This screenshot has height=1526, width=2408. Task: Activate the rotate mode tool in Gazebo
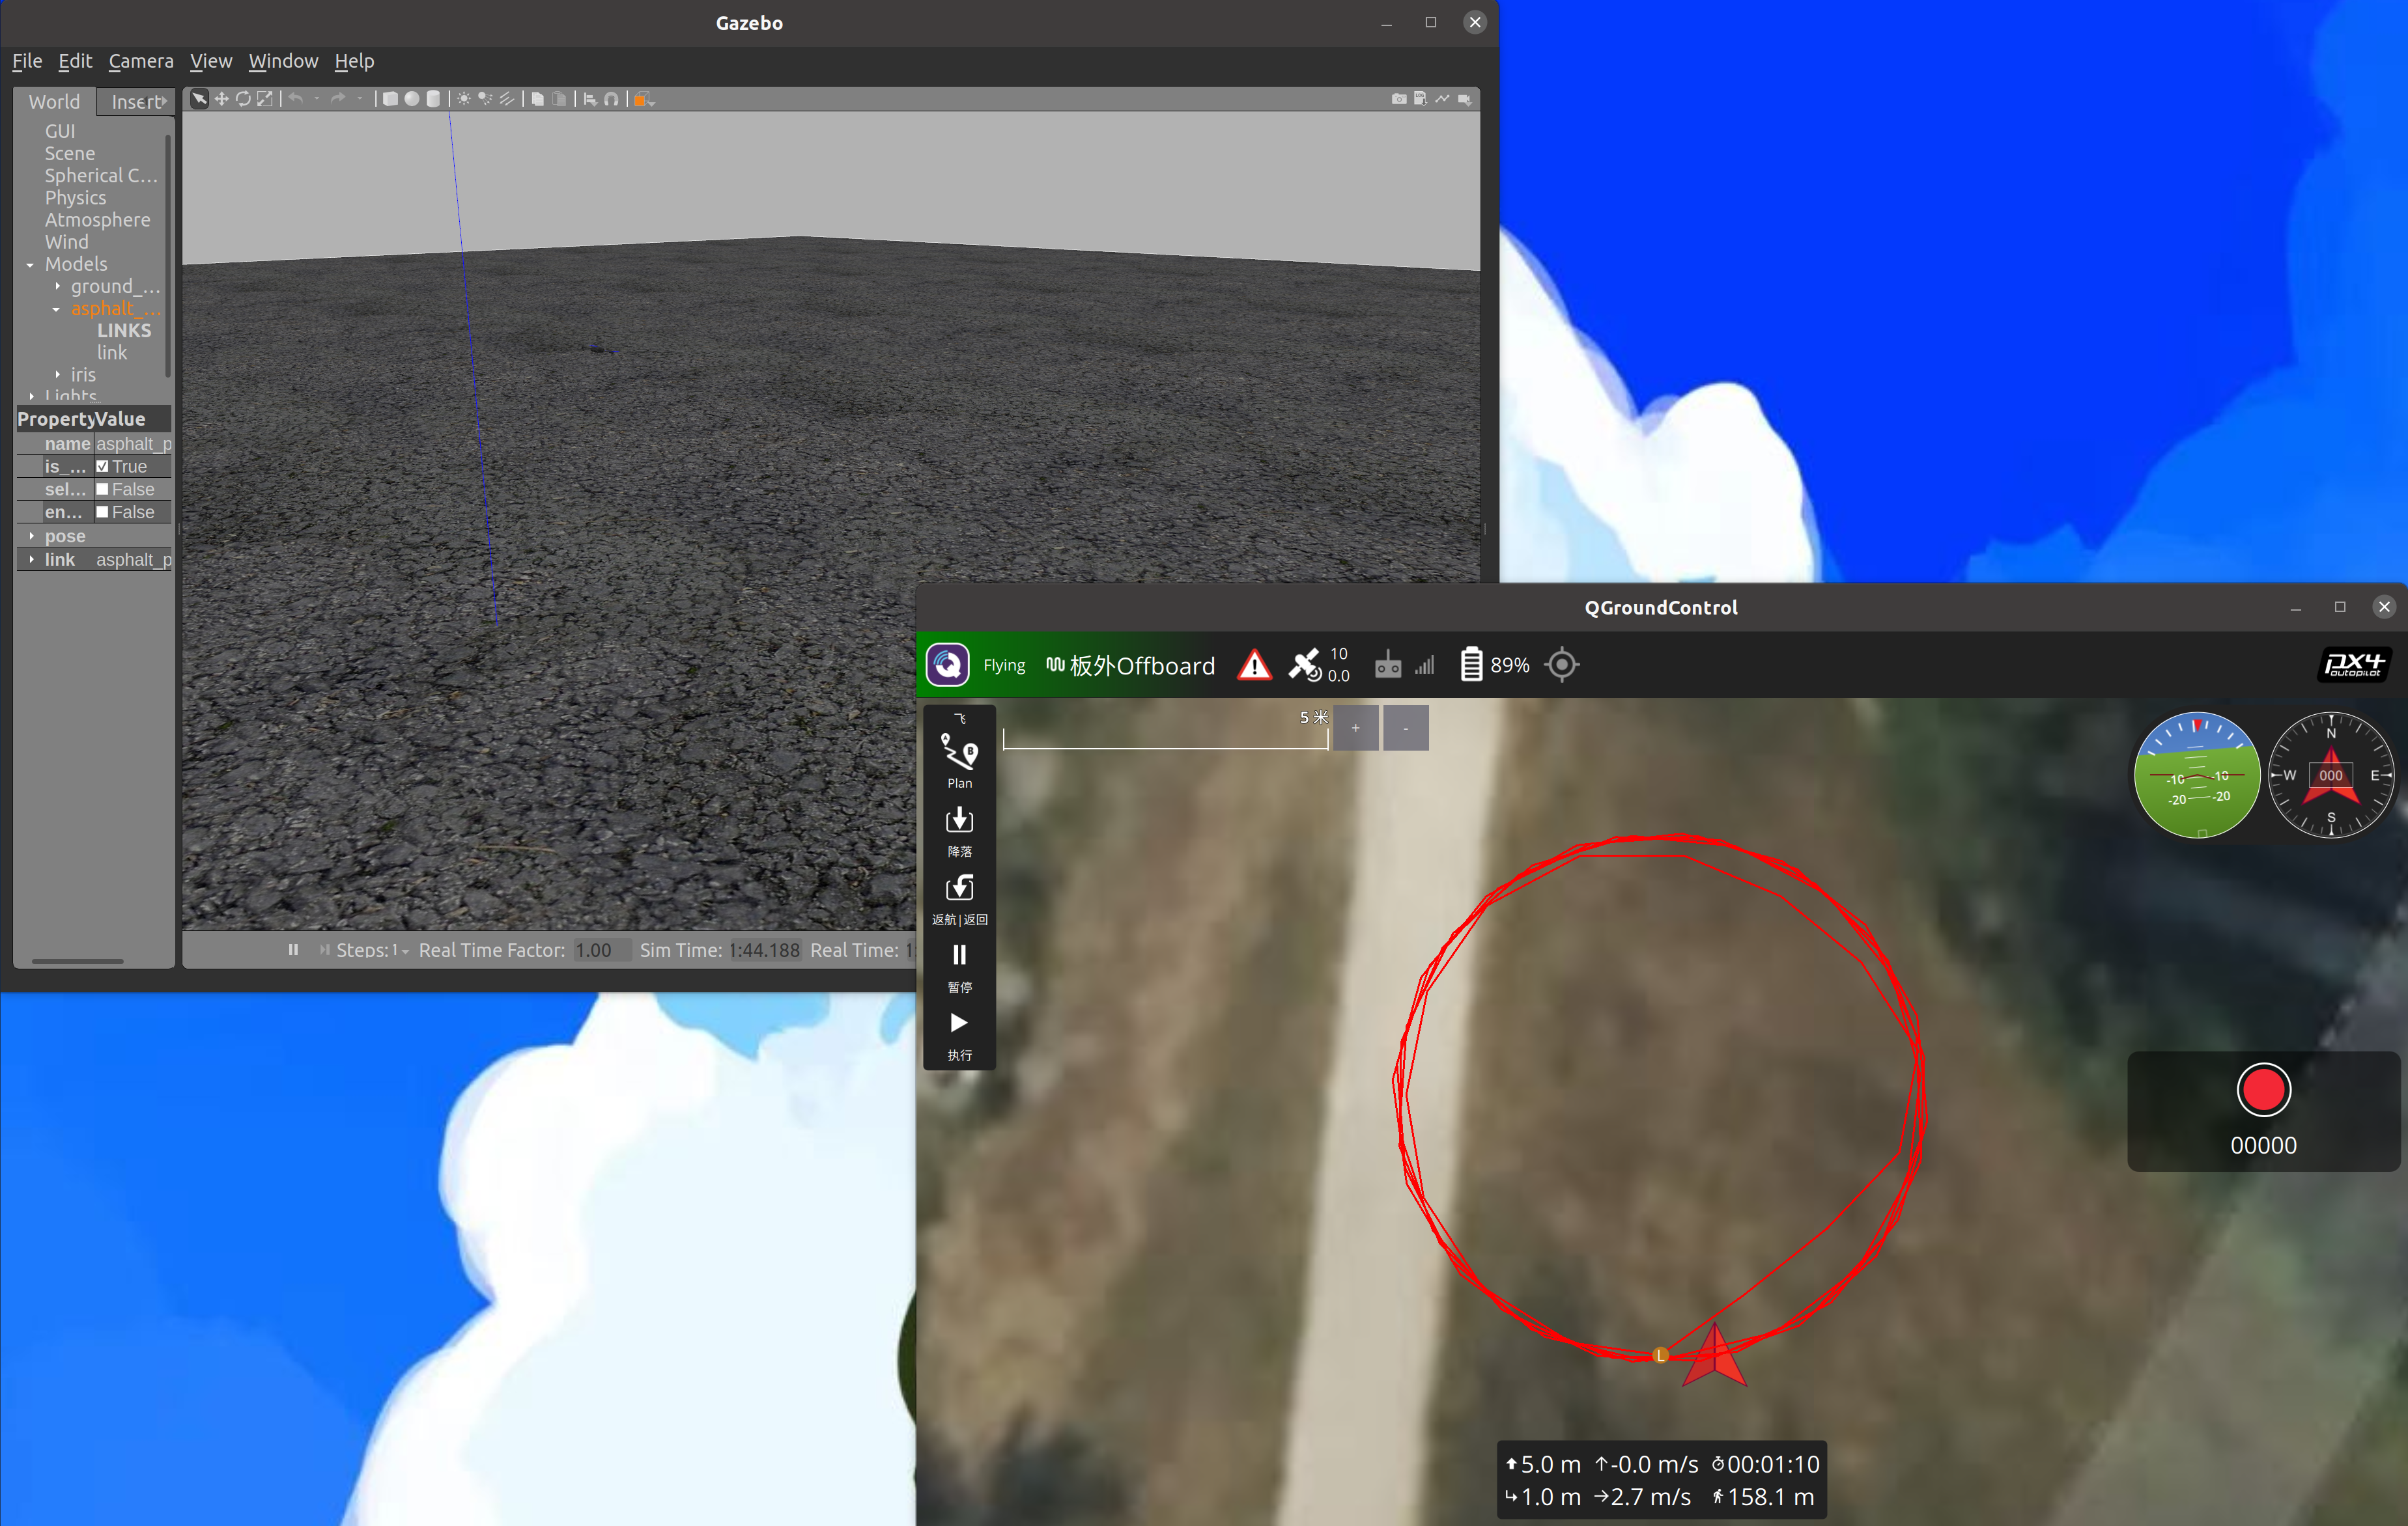tap(243, 99)
